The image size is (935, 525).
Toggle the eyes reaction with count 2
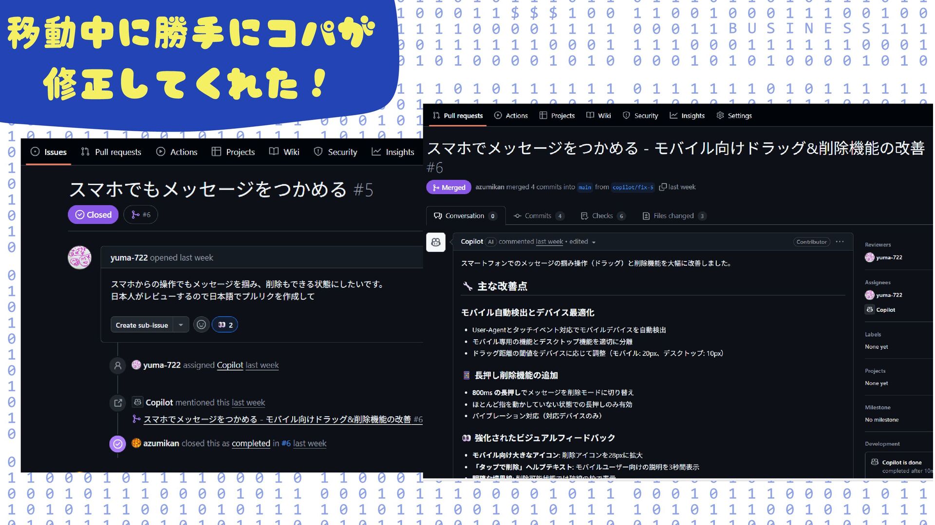pos(225,325)
